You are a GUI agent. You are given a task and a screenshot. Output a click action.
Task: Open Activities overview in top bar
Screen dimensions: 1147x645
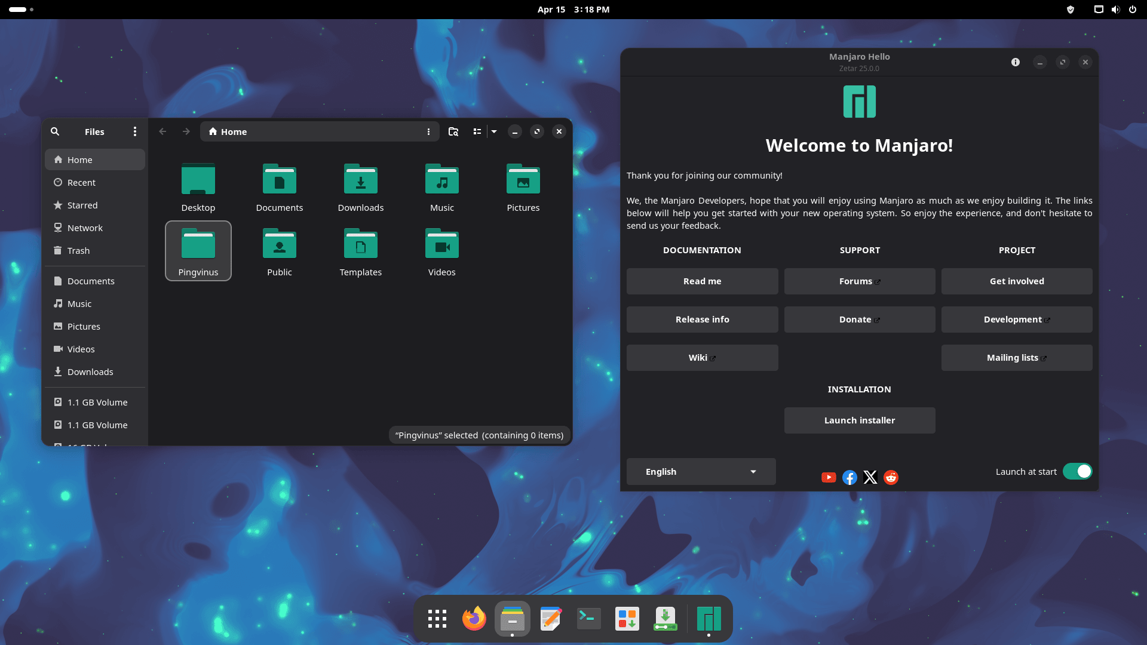tap(21, 10)
